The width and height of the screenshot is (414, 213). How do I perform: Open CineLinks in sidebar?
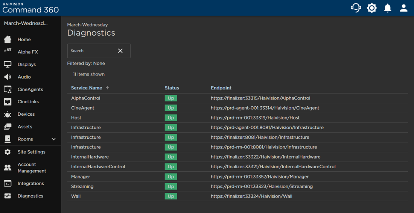pyautogui.click(x=29, y=102)
